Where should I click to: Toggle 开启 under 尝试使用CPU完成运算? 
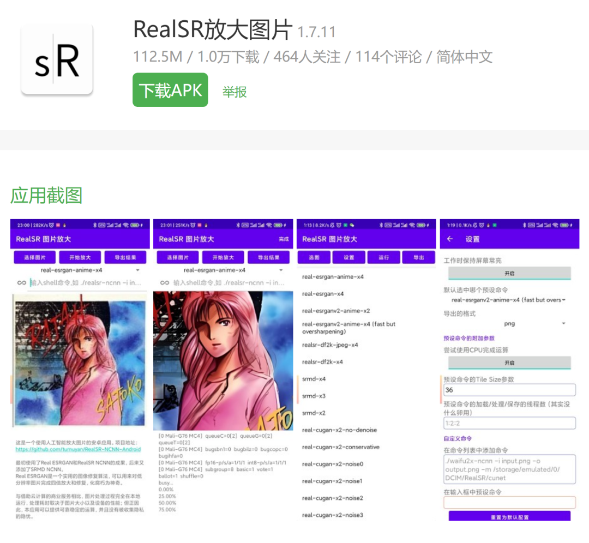click(509, 363)
